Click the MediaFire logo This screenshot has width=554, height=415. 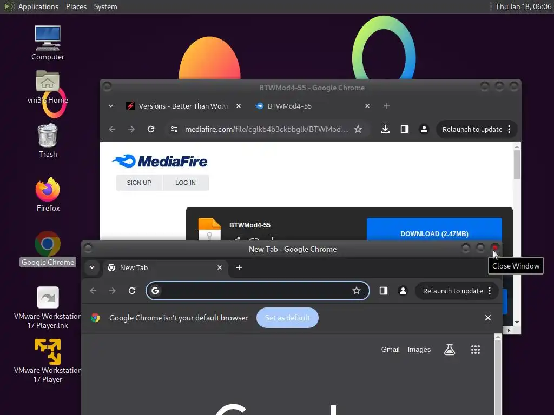[x=160, y=161]
